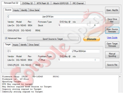Go to the IRC Channel tab
The height and width of the screenshot is (93, 123).
click(78, 3)
